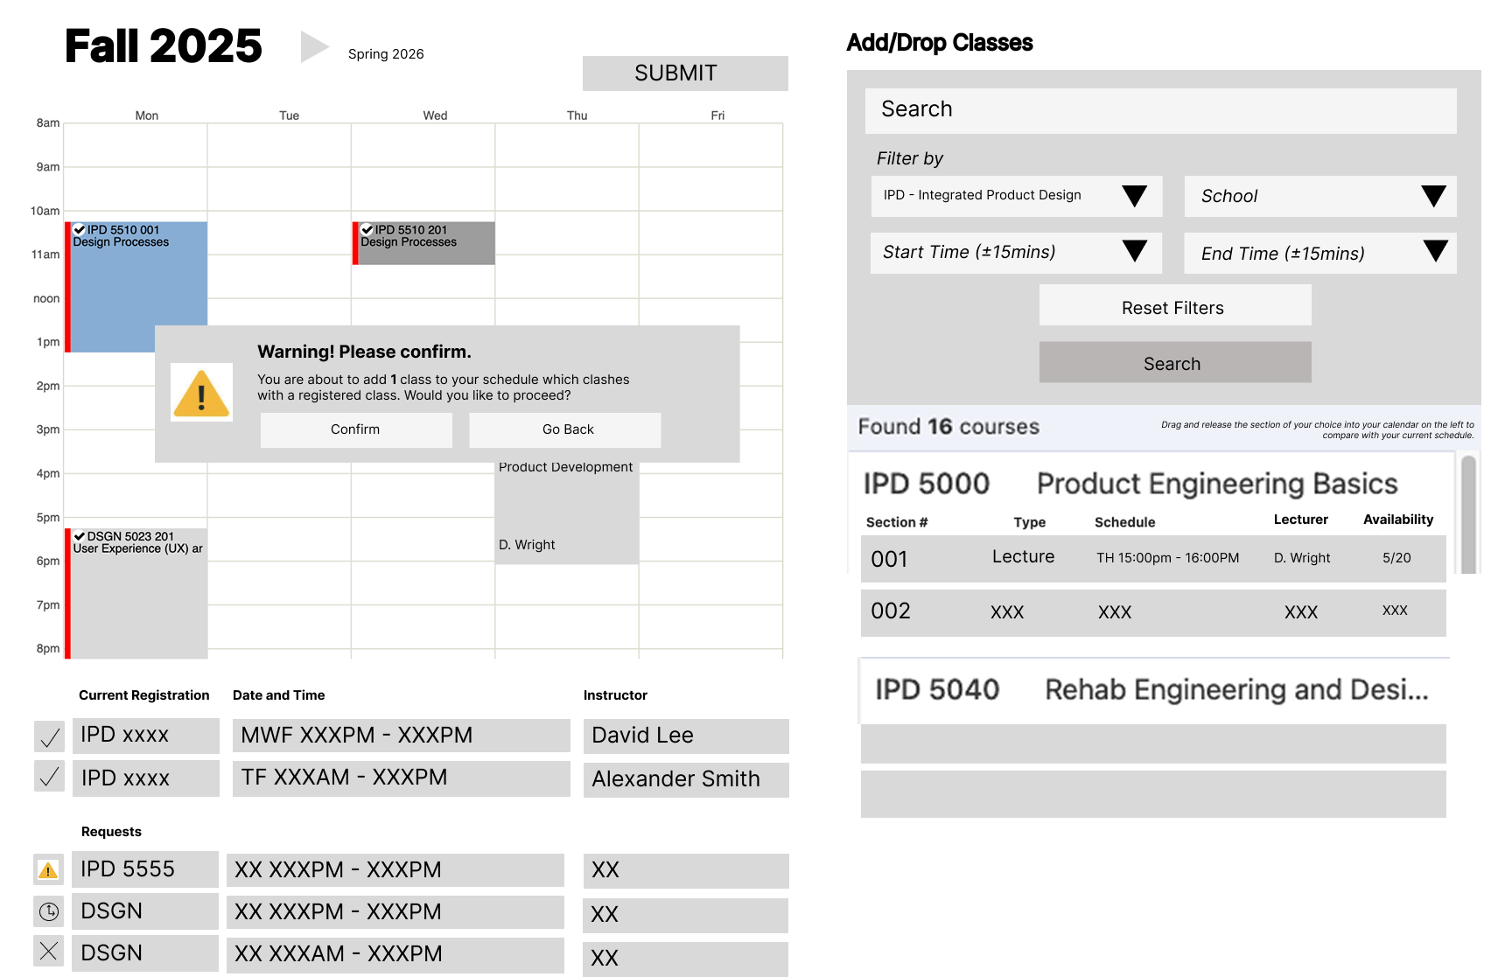Toggle the checkbox for Alexander Smith's class
The width and height of the screenshot is (1512, 977).
point(50,777)
